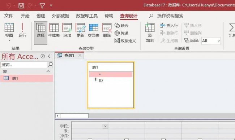Click the 表1 field list title
The height and width of the screenshot is (140, 235).
click(x=95, y=67)
